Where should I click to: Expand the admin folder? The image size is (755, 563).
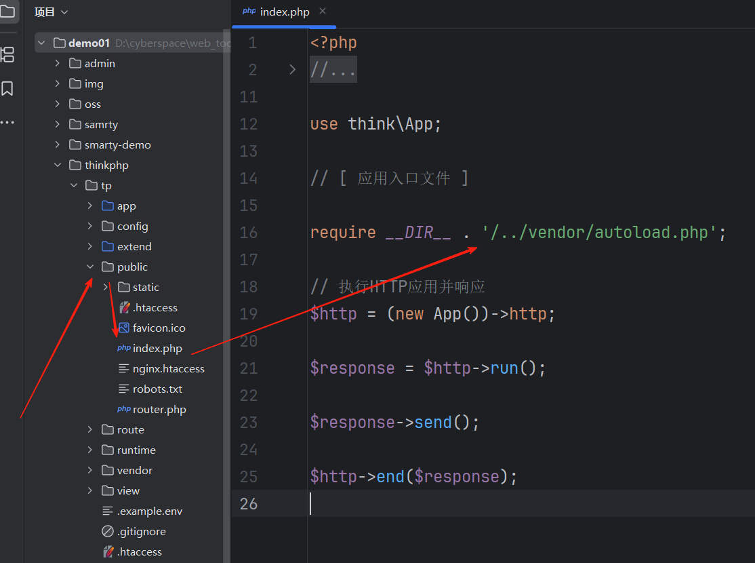(58, 63)
